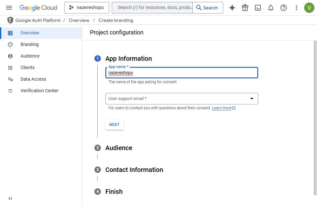Open the free trial gift icon
317x206 pixels.
[x=245, y=8]
